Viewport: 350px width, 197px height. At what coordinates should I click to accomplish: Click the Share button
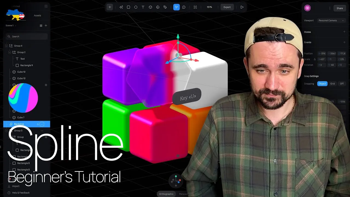340,8
